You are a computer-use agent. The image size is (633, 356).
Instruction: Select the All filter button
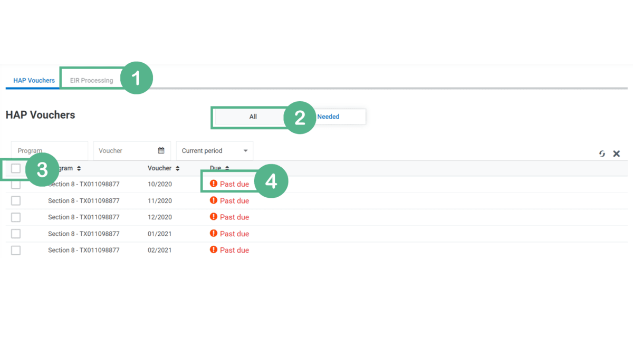click(253, 117)
